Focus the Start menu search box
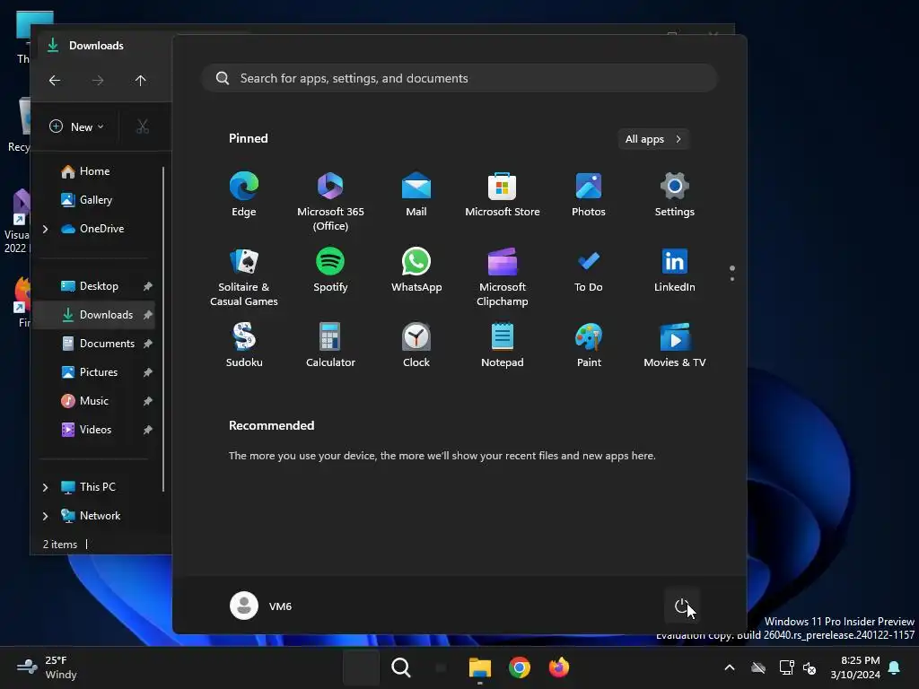This screenshot has height=689, width=919. pyautogui.click(x=459, y=78)
